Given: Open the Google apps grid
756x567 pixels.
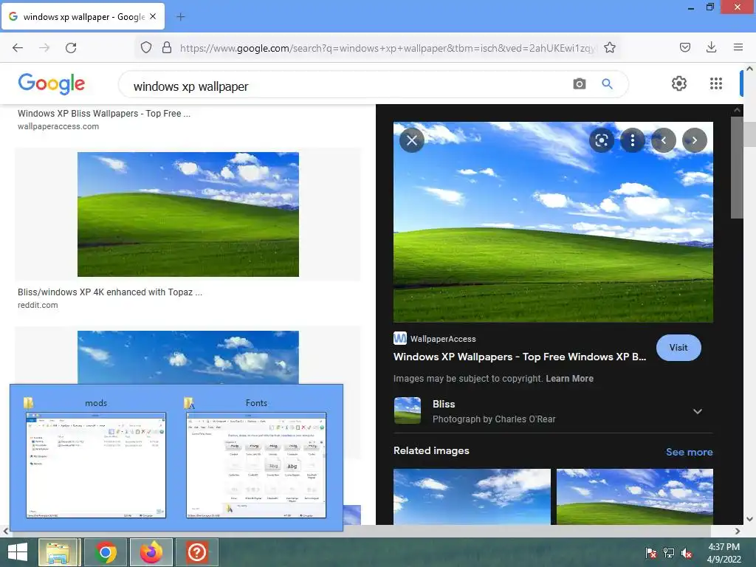Looking at the screenshot, I should 716,83.
